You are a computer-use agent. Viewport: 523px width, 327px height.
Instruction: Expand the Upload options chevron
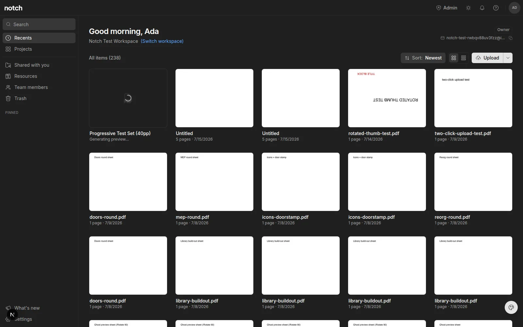coord(508,58)
